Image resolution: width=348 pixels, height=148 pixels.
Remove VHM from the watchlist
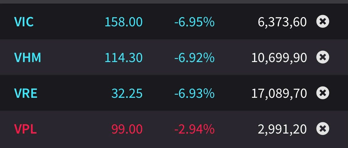pos(323,57)
